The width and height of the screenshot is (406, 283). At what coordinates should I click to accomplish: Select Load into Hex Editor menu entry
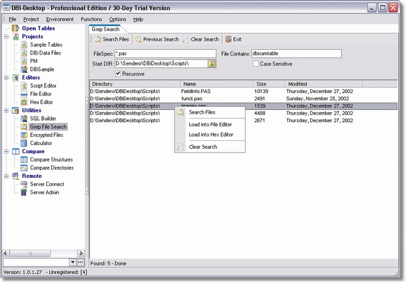(x=211, y=134)
